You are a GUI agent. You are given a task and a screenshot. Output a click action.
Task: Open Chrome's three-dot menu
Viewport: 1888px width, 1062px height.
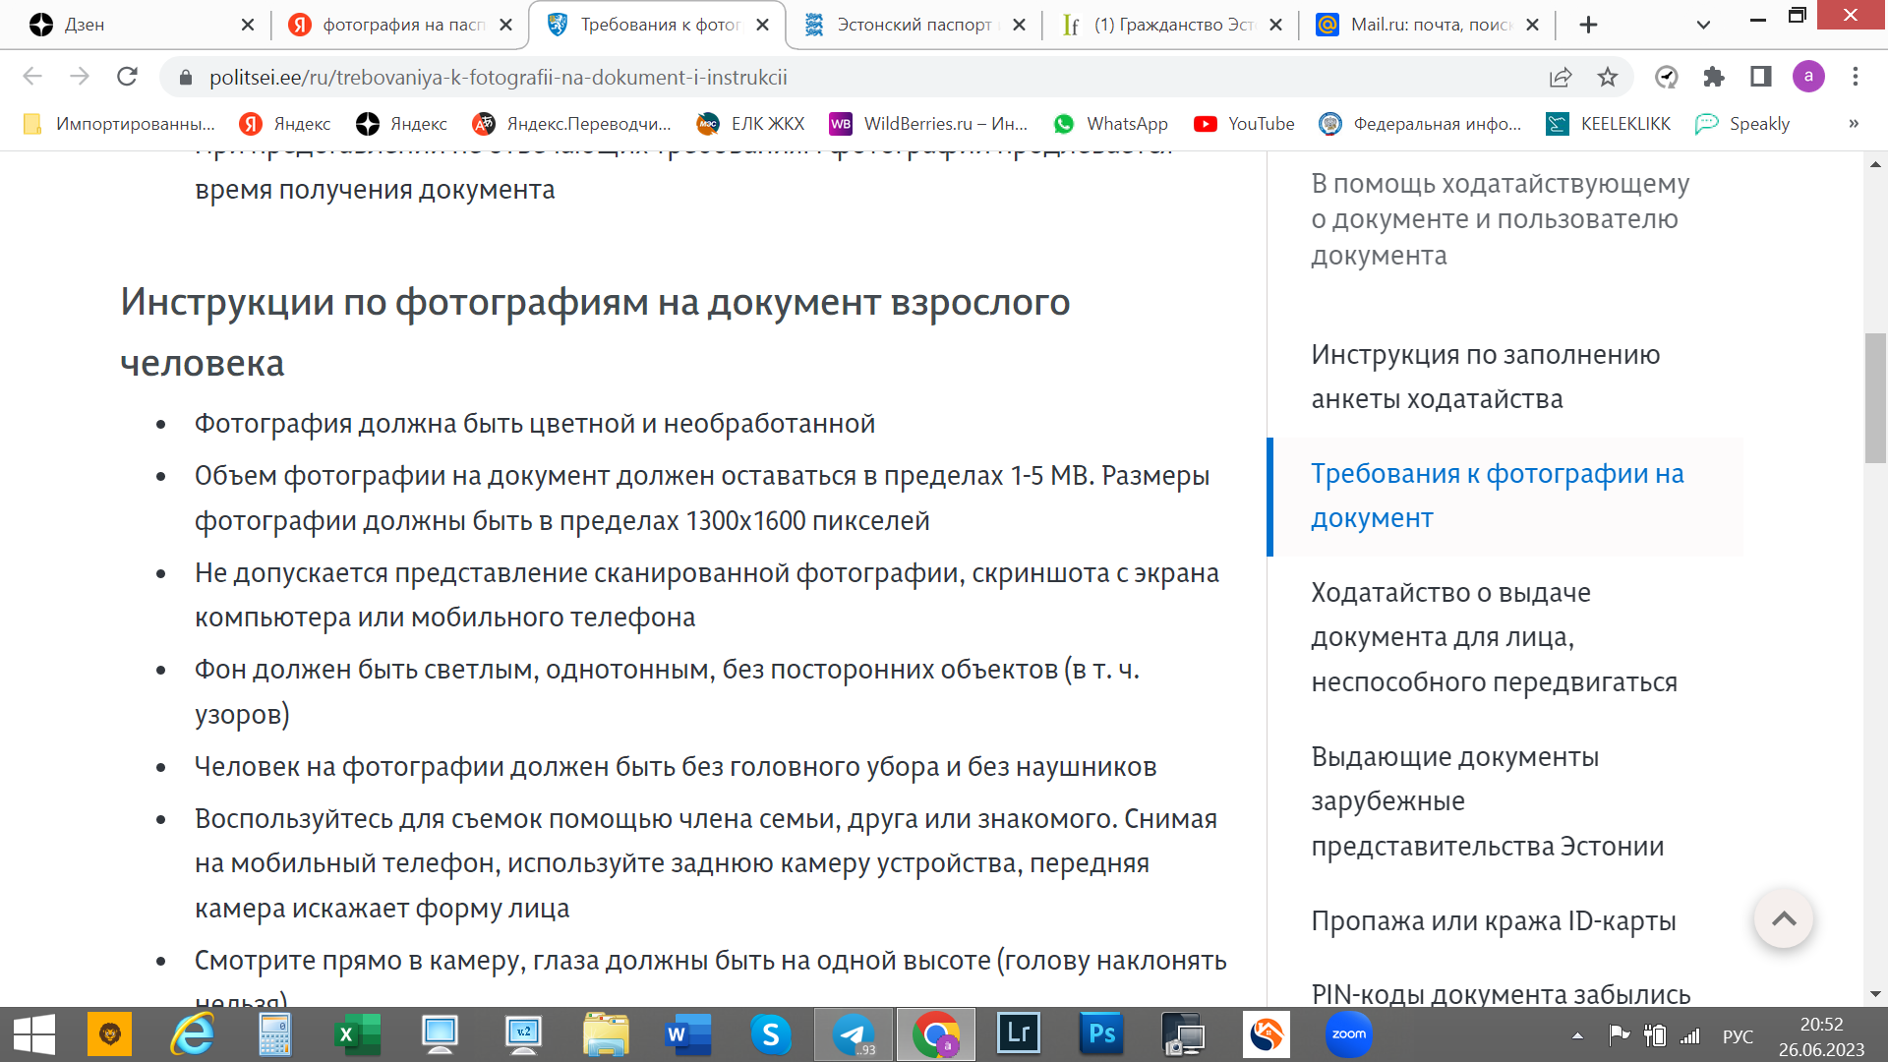pos(1856,77)
